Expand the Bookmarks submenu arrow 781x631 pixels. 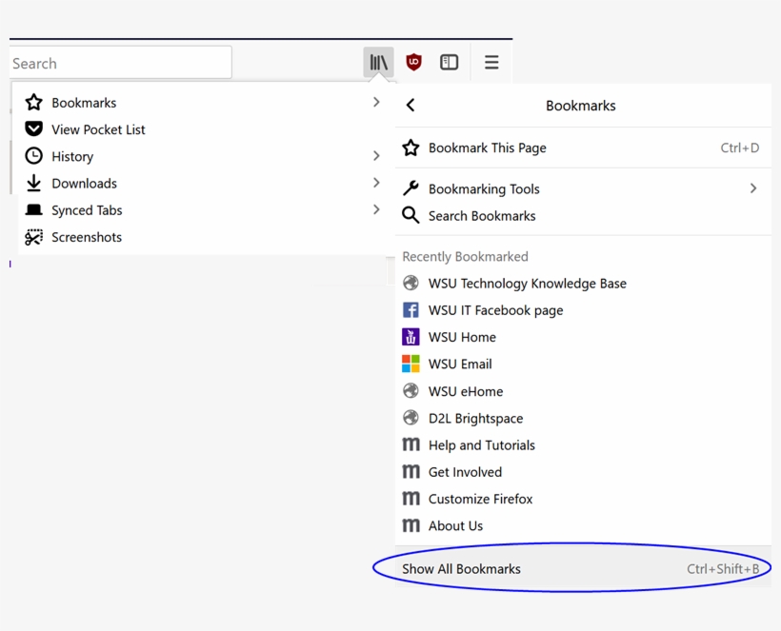coord(376,102)
